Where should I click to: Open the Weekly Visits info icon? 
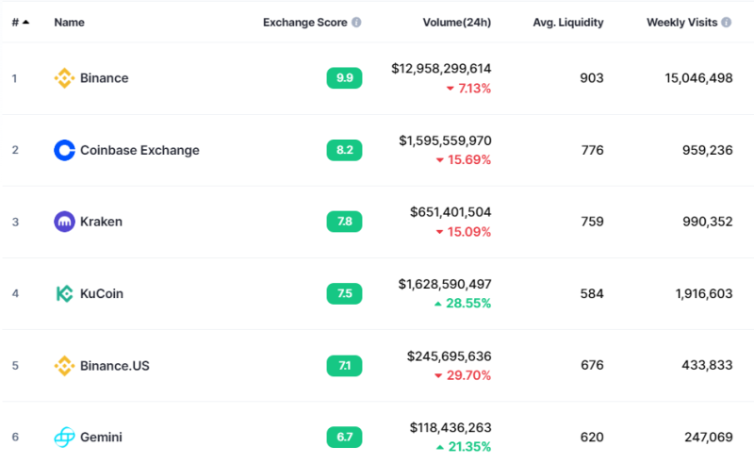727,22
